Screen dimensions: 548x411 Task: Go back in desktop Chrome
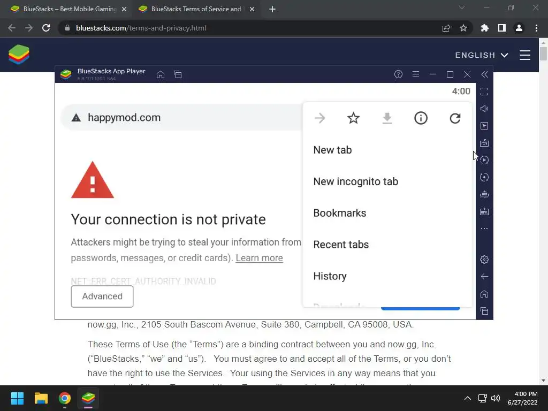click(x=12, y=28)
